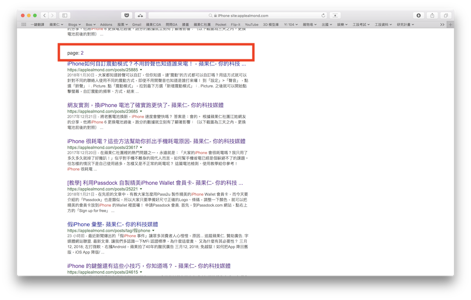Open the YouTube bookmark
The height and width of the screenshot is (300, 471).
[252, 24]
